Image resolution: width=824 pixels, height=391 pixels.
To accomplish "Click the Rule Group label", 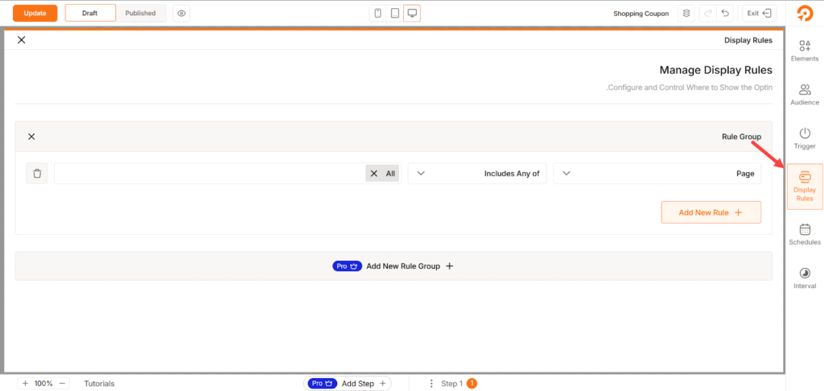I will (741, 137).
